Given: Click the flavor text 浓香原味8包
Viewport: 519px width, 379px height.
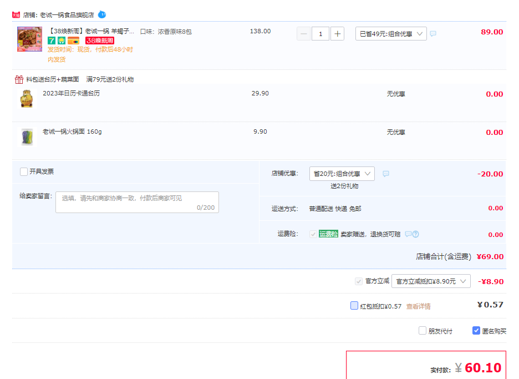Looking at the screenshot, I should tap(175, 32).
